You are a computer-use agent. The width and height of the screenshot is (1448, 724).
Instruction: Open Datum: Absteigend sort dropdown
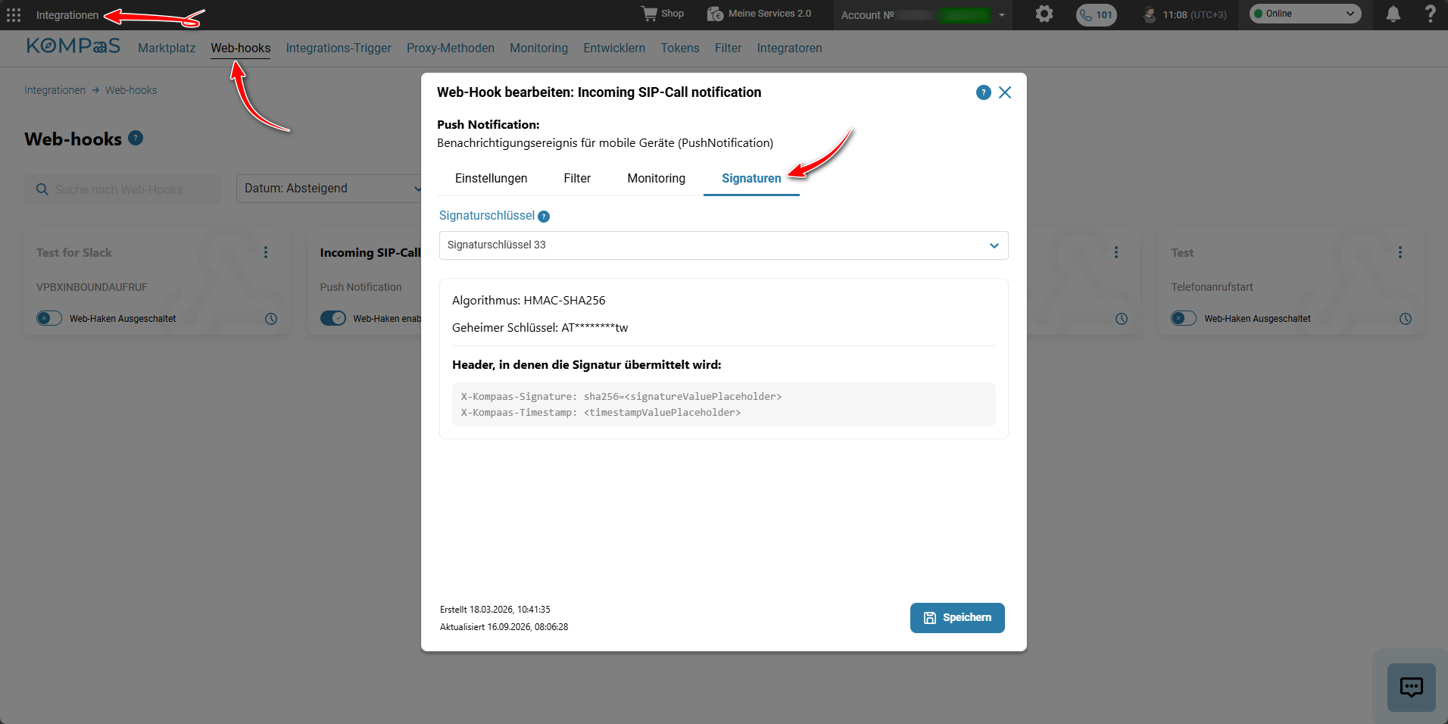(329, 189)
